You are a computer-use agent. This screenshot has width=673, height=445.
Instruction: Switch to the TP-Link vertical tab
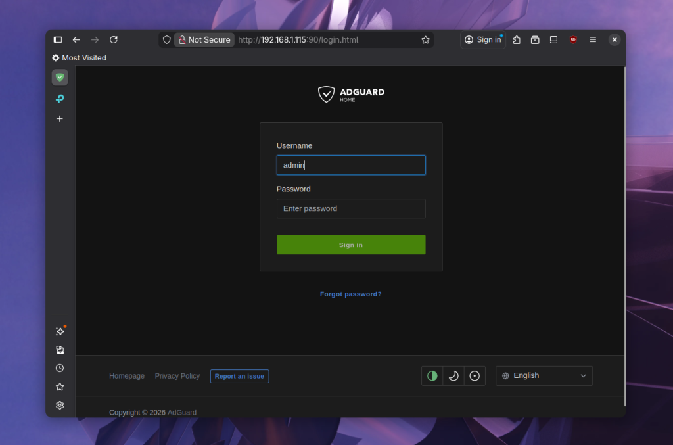coord(60,99)
